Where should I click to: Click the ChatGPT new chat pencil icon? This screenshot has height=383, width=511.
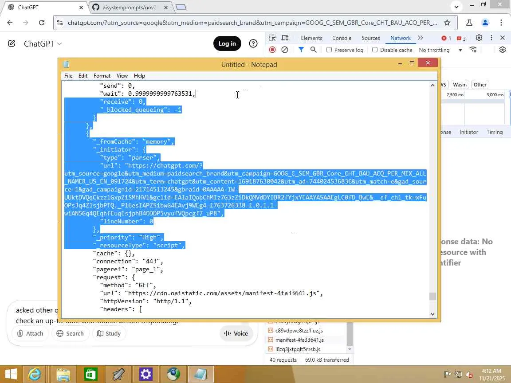tap(12, 43)
